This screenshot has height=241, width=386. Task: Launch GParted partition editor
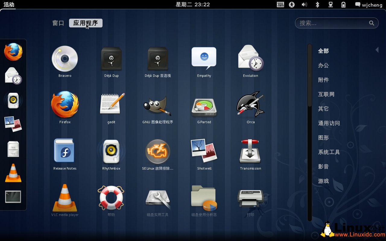(x=204, y=106)
